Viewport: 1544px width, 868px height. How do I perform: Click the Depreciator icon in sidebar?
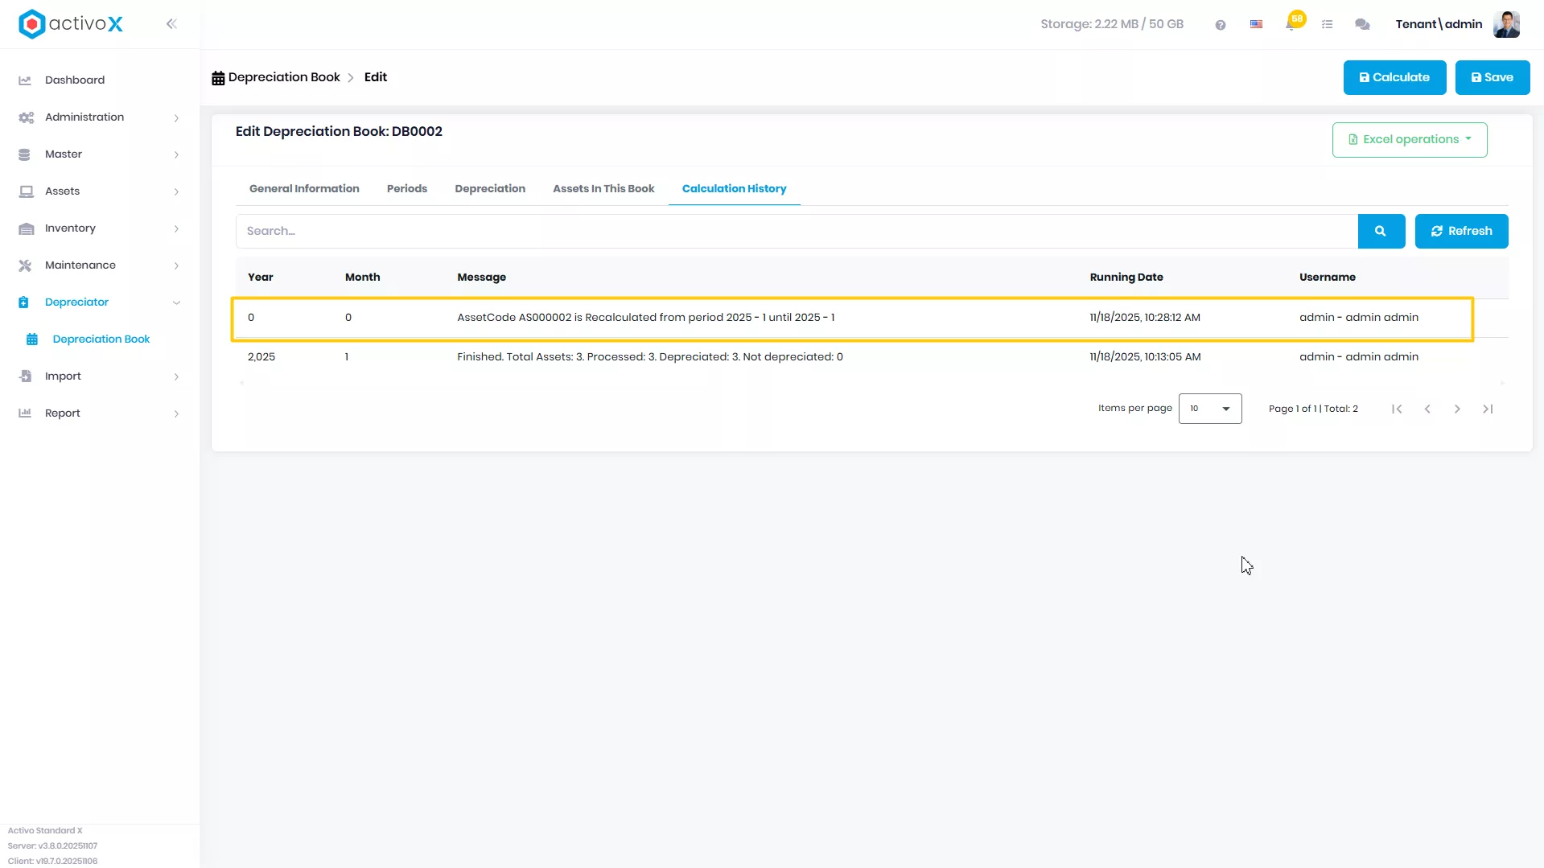click(23, 302)
